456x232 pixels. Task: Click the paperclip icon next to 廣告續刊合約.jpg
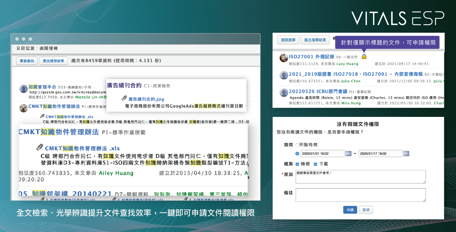(x=124, y=98)
